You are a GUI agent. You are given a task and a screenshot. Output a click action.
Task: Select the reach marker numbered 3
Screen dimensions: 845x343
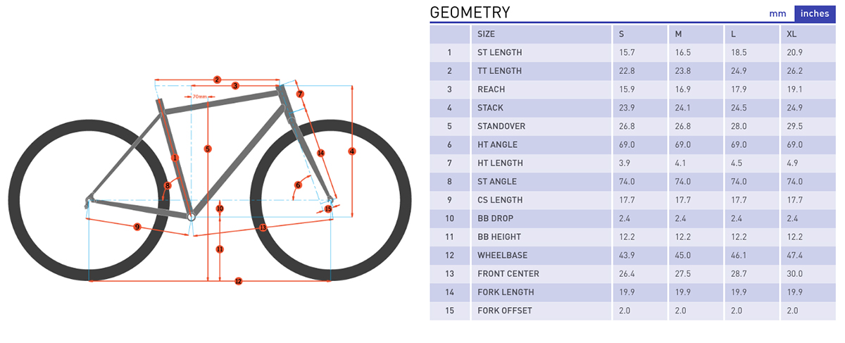(x=235, y=85)
